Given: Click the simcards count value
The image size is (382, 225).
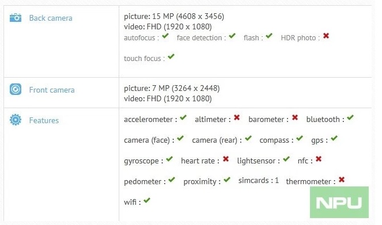Looking at the screenshot, I should (x=277, y=180).
